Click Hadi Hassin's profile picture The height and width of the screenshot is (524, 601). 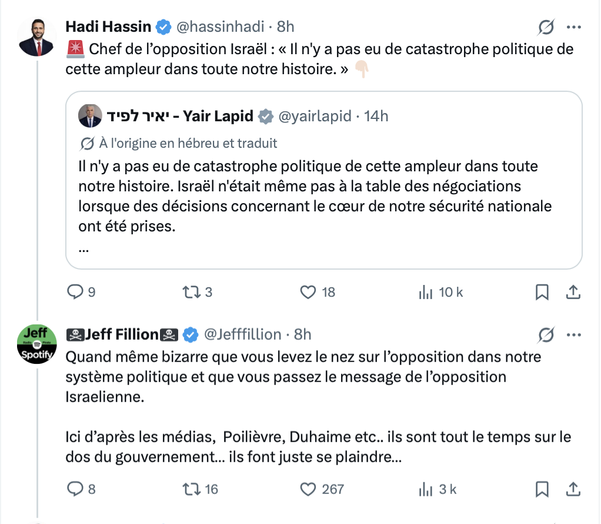point(38,37)
